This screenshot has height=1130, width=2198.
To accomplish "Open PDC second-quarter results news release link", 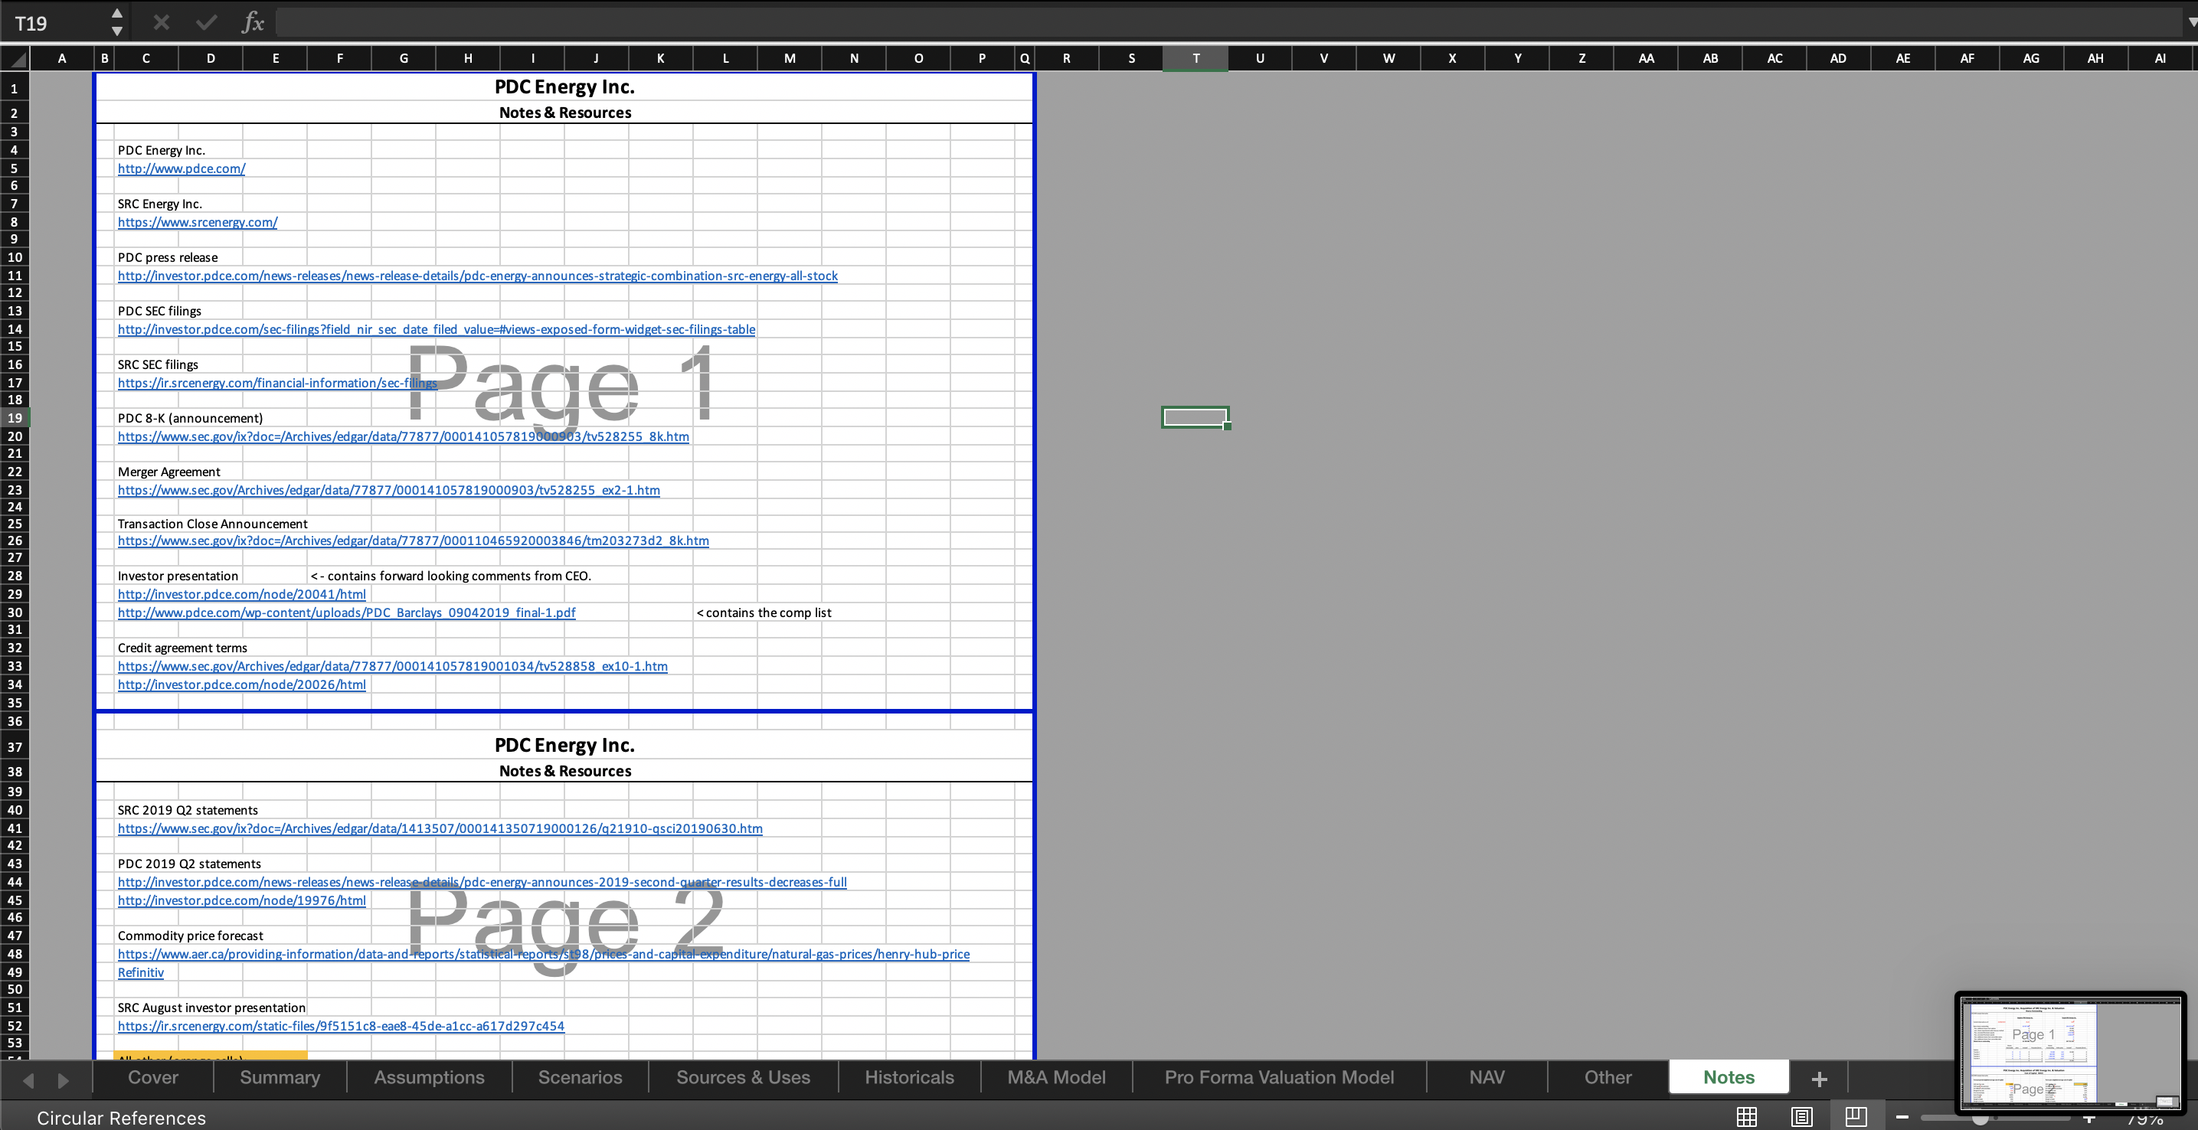I will (x=482, y=883).
